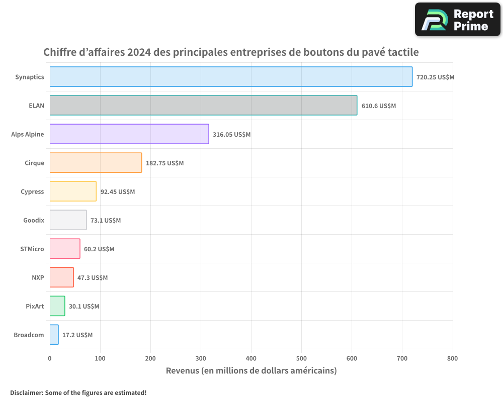
Task: Select the Cirque orange bar
Action: point(96,163)
